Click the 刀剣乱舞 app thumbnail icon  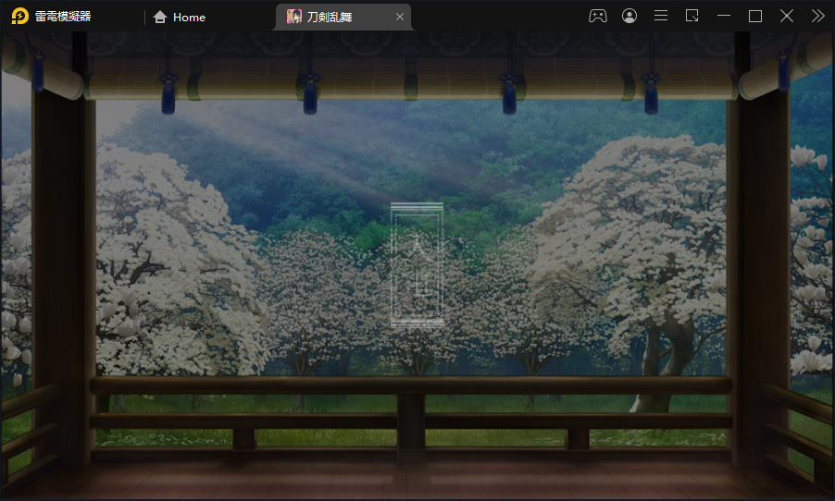click(294, 17)
